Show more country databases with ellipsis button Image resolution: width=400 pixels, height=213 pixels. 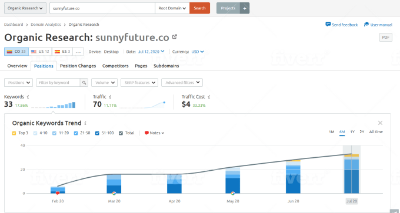coord(78,52)
